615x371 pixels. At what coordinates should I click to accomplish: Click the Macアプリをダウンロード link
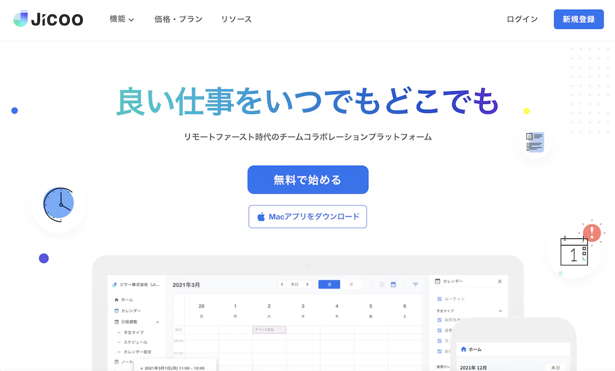(307, 217)
